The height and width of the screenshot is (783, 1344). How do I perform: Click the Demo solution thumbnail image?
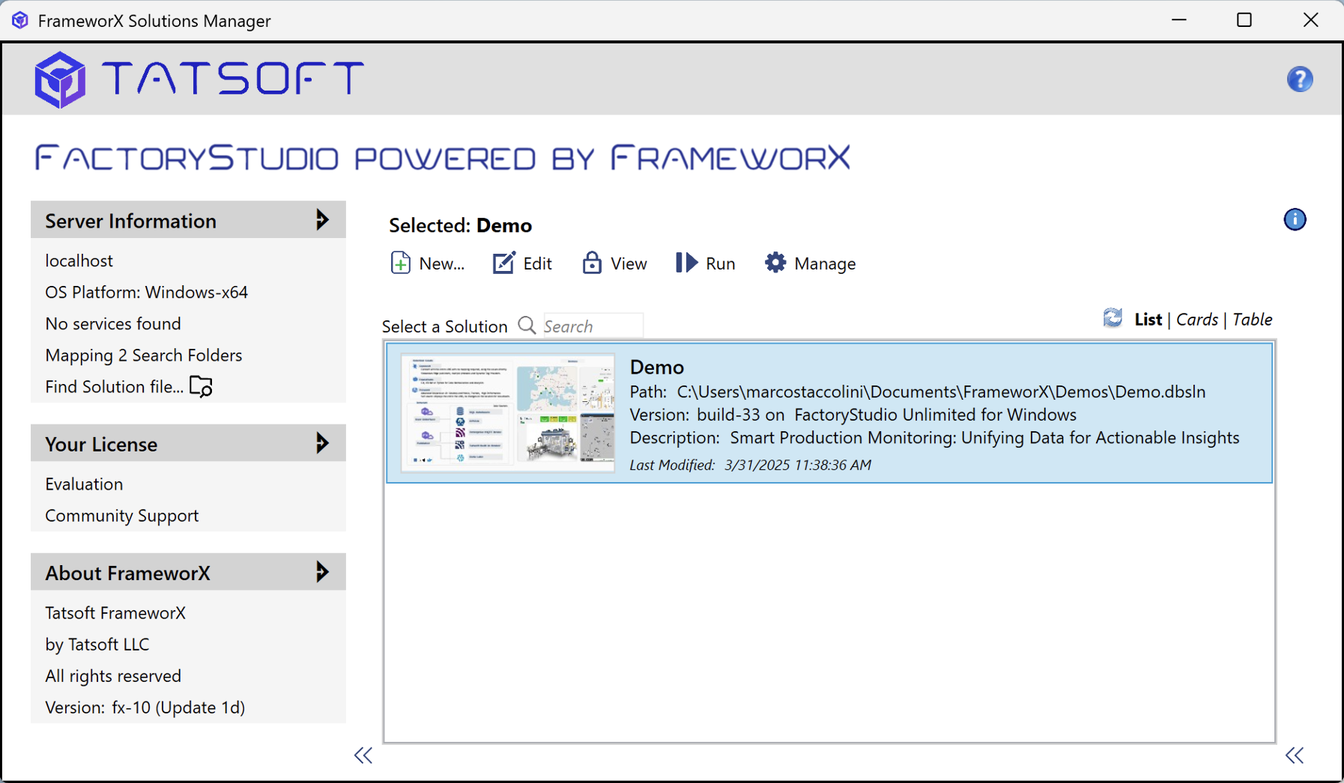point(508,412)
